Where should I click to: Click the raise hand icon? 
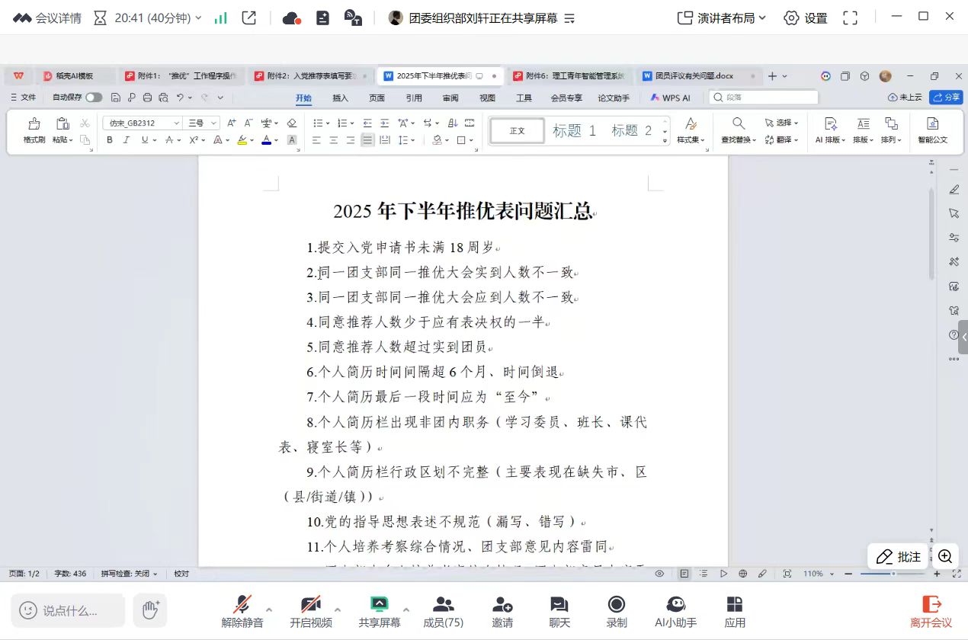click(x=150, y=610)
